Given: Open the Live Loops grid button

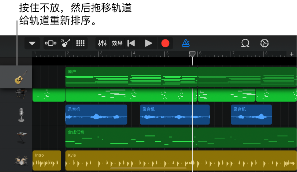Looking at the screenshot, I should (x=80, y=43).
